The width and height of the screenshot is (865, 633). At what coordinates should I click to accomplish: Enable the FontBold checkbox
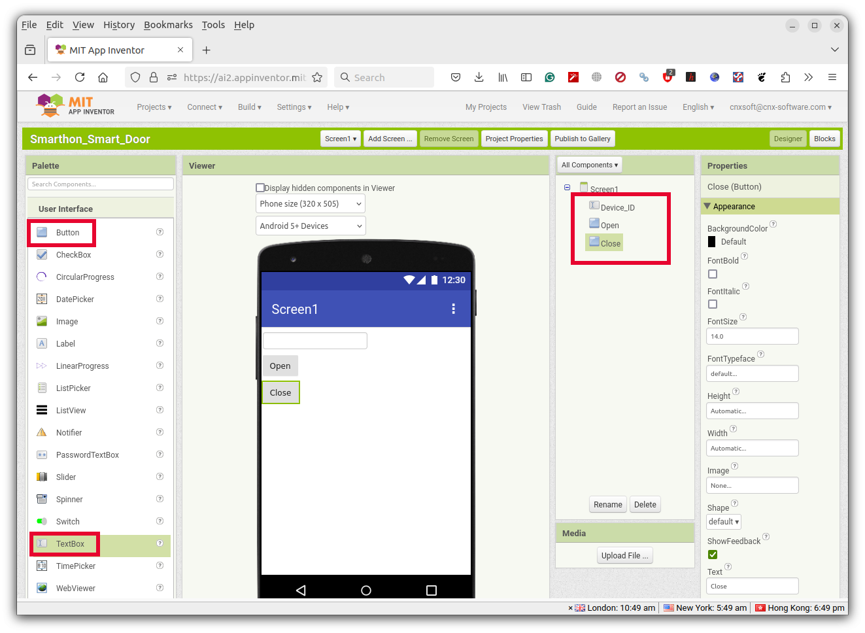coord(713,274)
